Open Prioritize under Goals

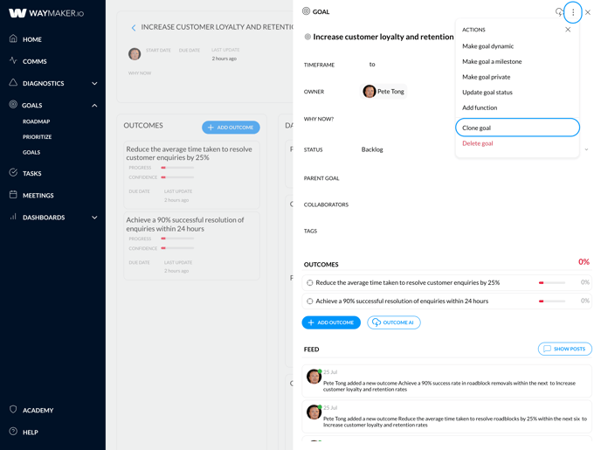(37, 137)
